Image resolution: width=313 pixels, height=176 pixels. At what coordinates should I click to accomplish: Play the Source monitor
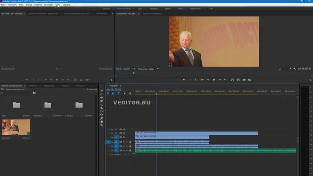coord(57,80)
